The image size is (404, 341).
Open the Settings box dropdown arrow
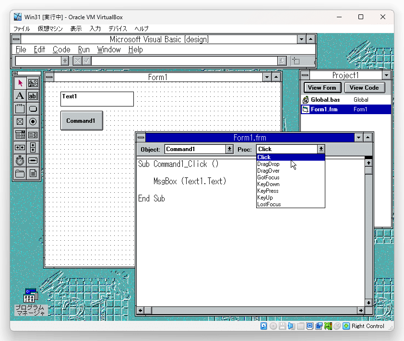[282, 61]
